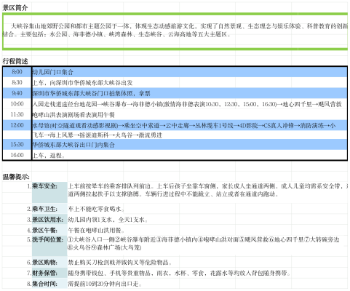Click the 10:00 itinerary route cell
This screenshot has width=350, height=291.
click(x=189, y=104)
